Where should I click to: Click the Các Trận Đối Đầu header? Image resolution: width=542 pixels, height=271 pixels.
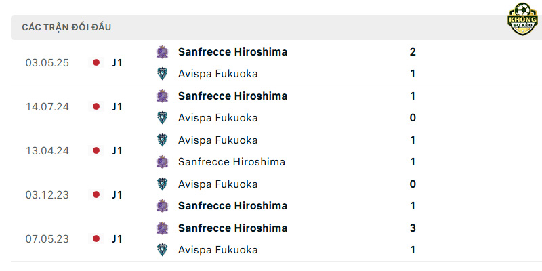(x=66, y=27)
